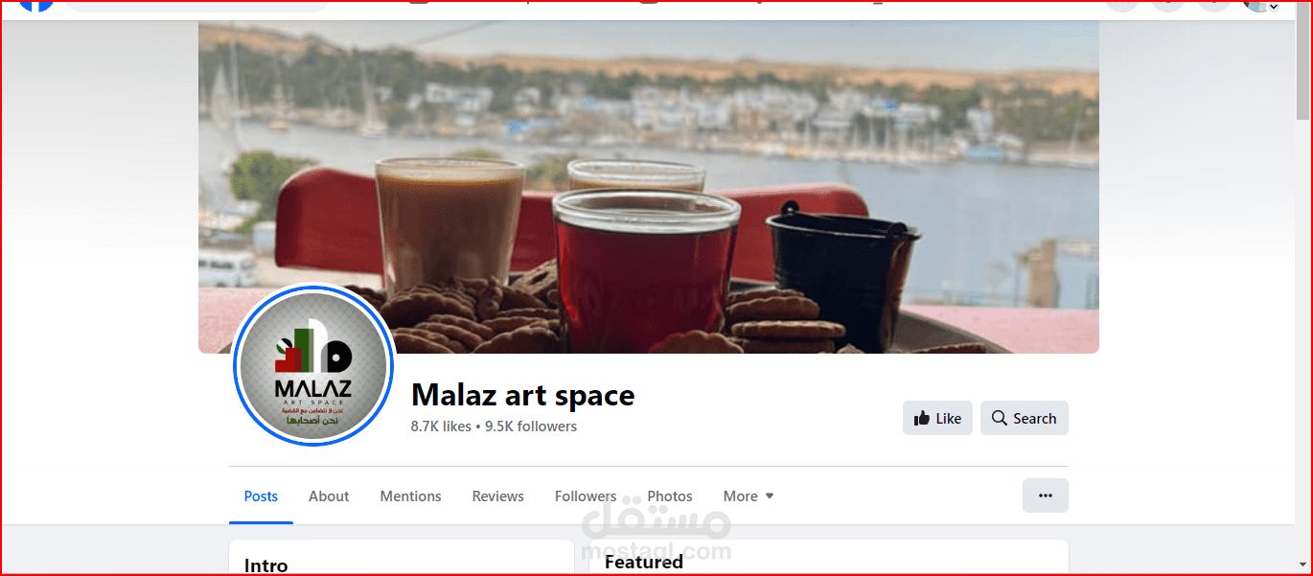Click the 8.7K likes link

(x=441, y=426)
